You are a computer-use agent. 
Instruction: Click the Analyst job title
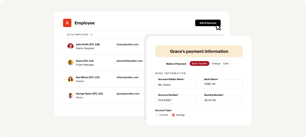pos(80,81)
